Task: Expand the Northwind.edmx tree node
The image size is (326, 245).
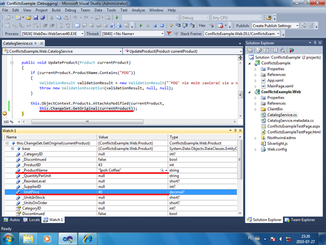Action: click(256, 138)
